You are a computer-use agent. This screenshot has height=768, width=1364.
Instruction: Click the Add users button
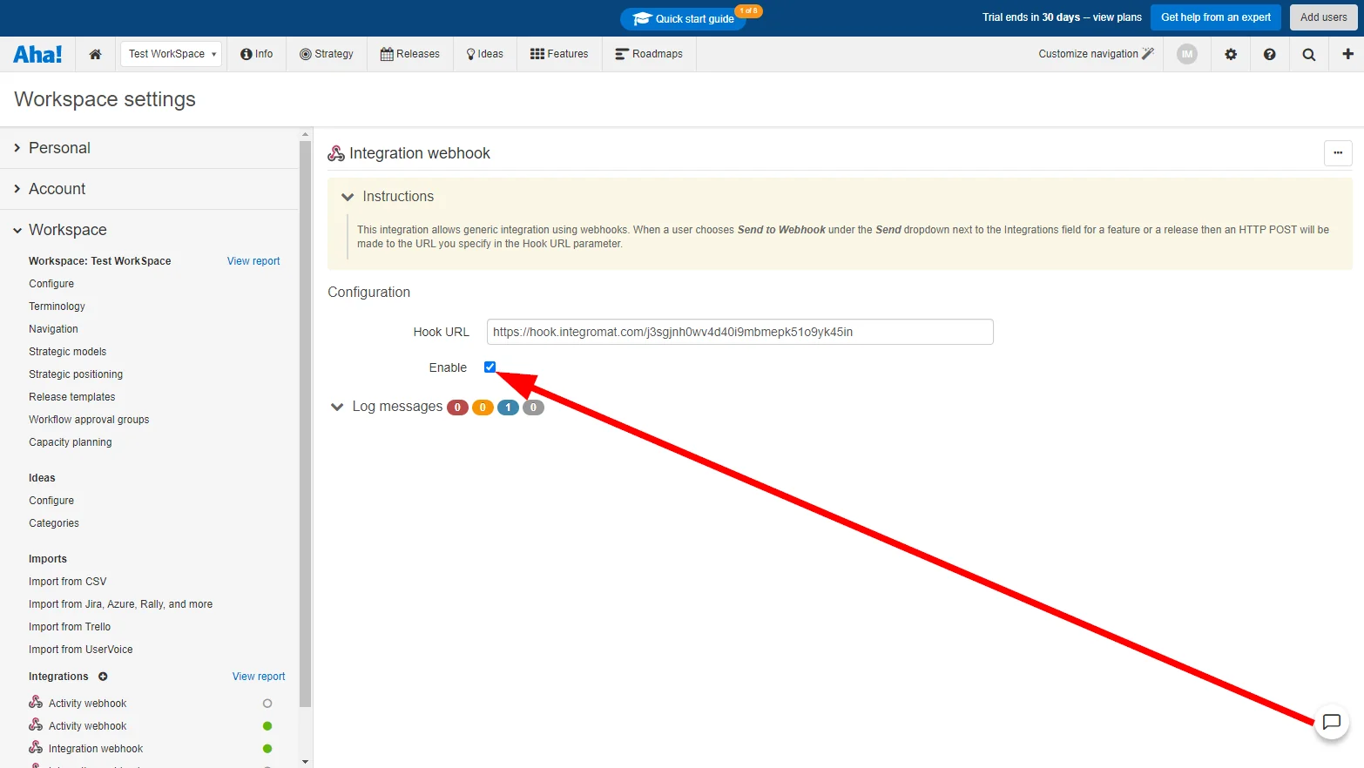1324,17
